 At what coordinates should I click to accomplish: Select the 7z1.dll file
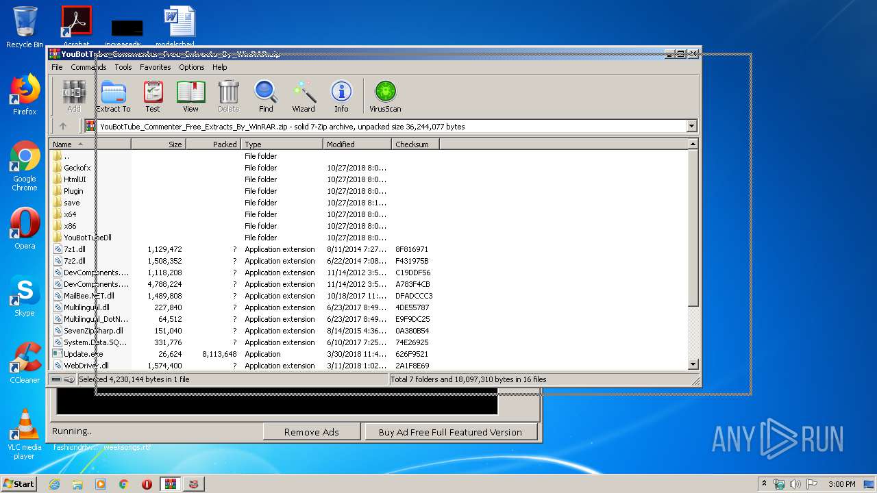click(75, 249)
